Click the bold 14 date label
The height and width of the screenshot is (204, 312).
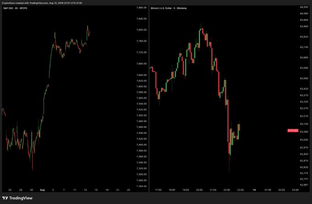pos(254,190)
